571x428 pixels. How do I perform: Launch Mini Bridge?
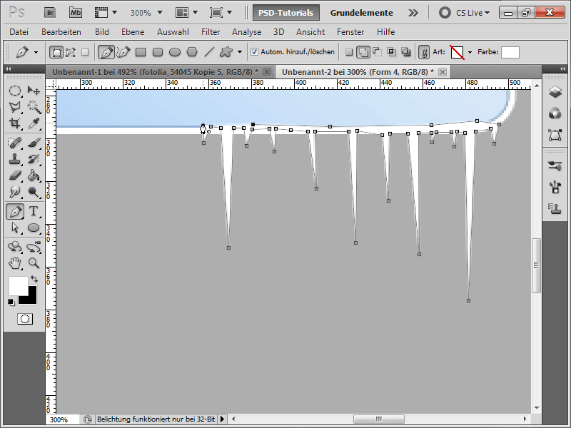[x=76, y=13]
